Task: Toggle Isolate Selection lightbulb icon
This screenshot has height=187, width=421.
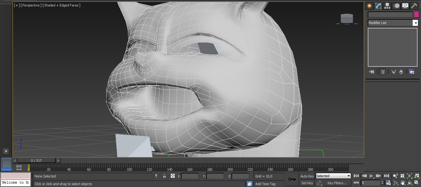Action: click(x=156, y=176)
